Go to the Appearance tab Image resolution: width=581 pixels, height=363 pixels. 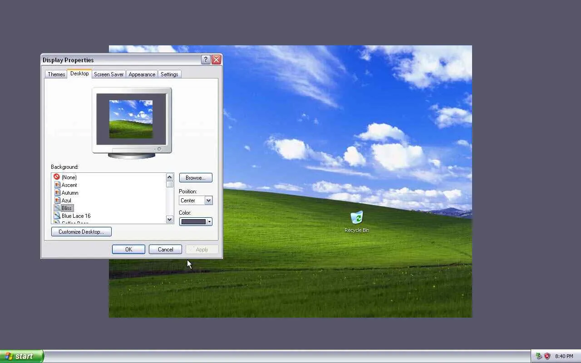142,74
